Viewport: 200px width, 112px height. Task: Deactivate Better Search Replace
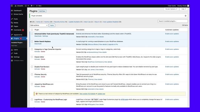click(38, 44)
